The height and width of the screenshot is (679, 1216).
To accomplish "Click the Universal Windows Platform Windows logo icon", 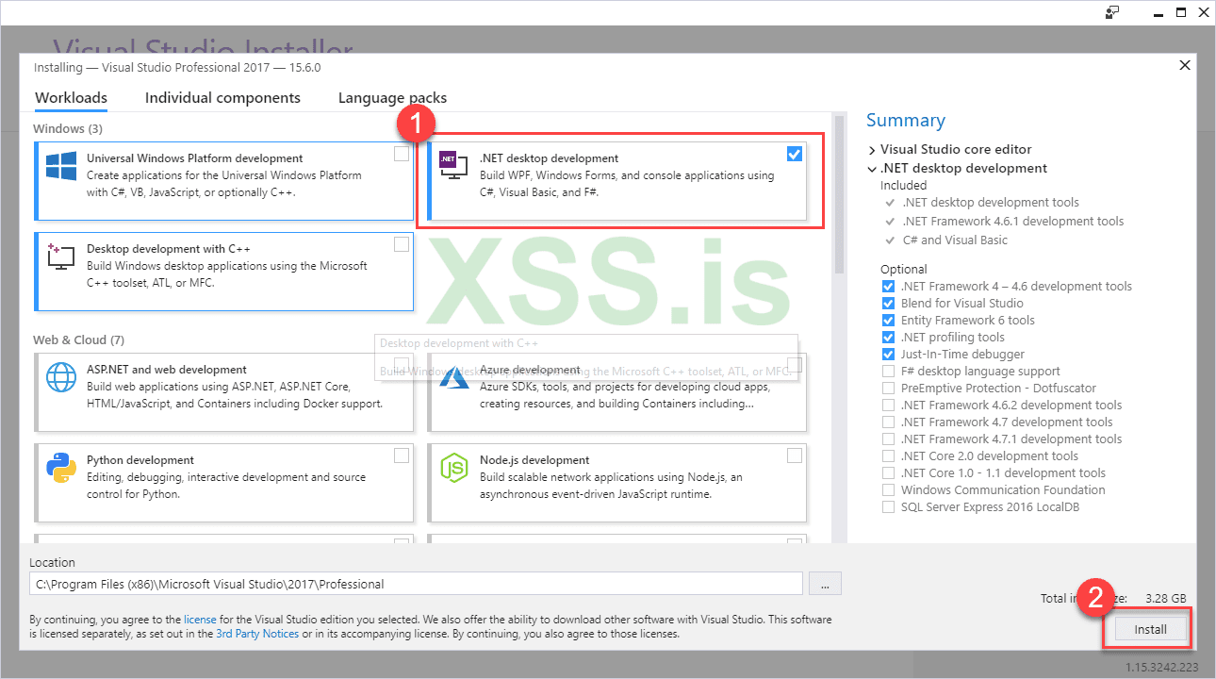I will (61, 167).
